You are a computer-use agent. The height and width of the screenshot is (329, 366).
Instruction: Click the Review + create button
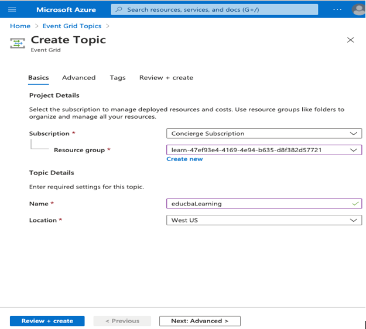47,321
